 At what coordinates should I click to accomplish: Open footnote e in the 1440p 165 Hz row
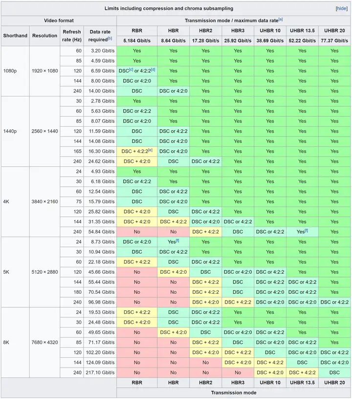tap(150, 150)
